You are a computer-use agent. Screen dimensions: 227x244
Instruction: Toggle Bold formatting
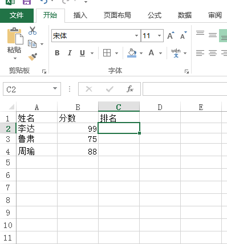(x=57, y=53)
